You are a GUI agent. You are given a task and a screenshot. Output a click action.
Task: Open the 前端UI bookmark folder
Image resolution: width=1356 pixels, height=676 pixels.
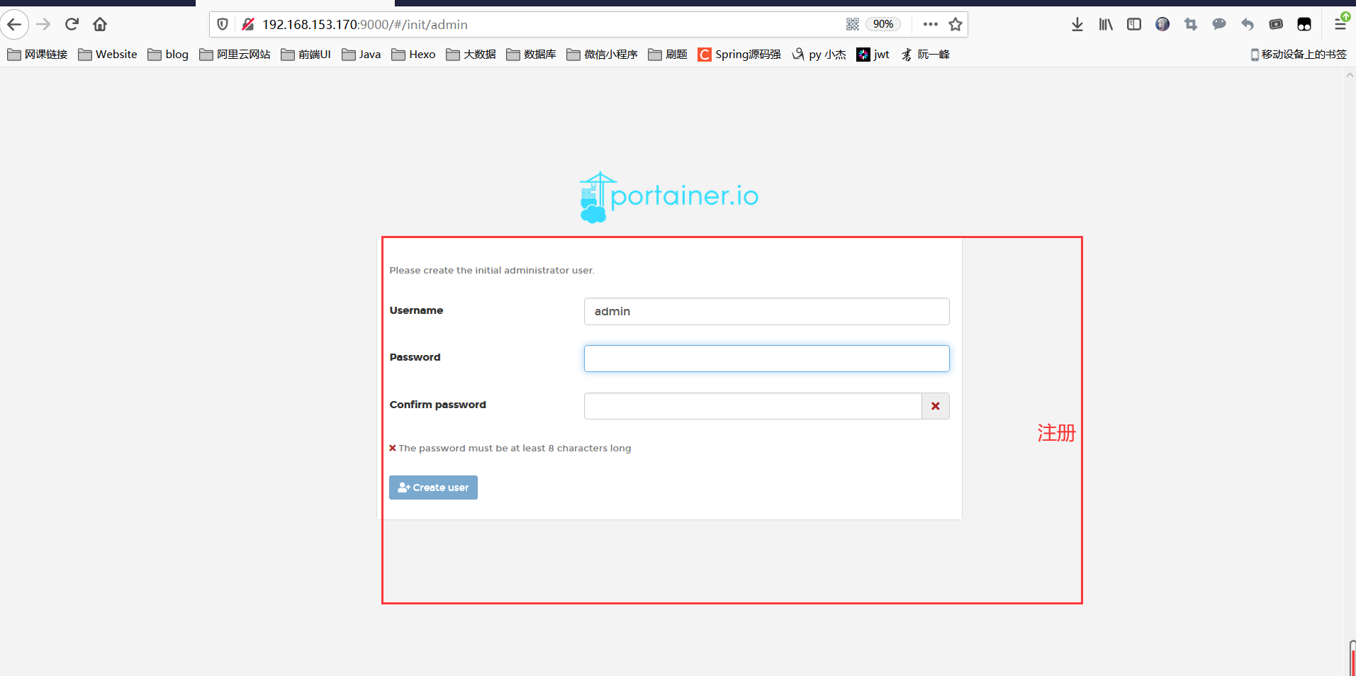(306, 55)
